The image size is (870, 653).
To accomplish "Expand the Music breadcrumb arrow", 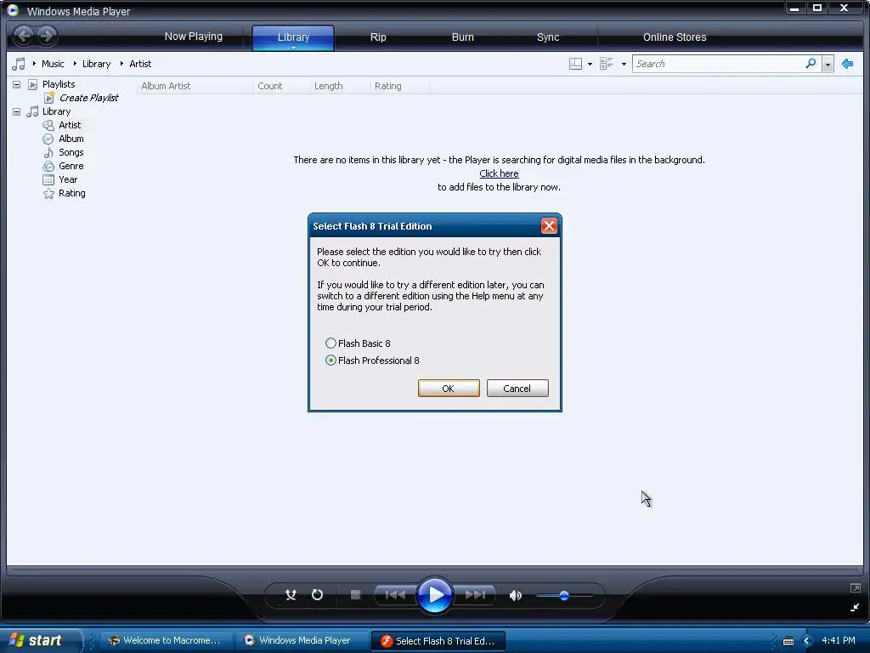I will 34,64.
